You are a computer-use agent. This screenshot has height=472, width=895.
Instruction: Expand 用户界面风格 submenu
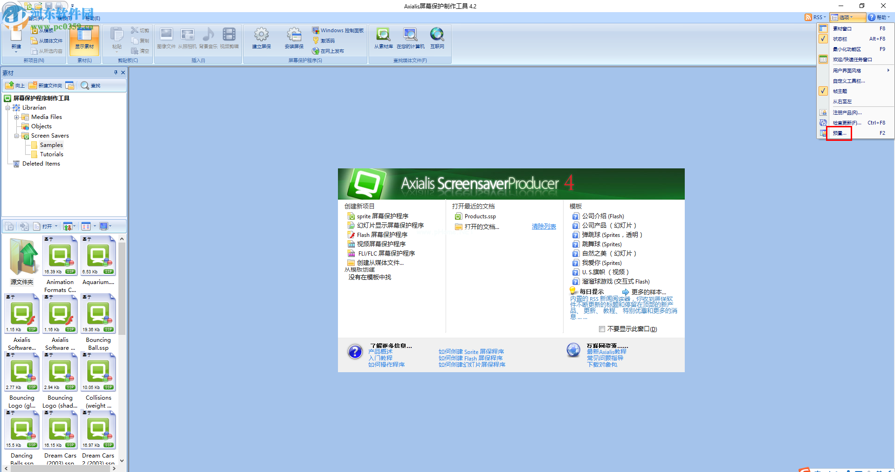click(855, 70)
